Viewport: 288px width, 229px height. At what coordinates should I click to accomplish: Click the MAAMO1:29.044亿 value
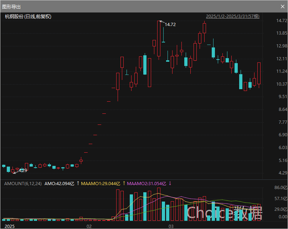[101, 184]
